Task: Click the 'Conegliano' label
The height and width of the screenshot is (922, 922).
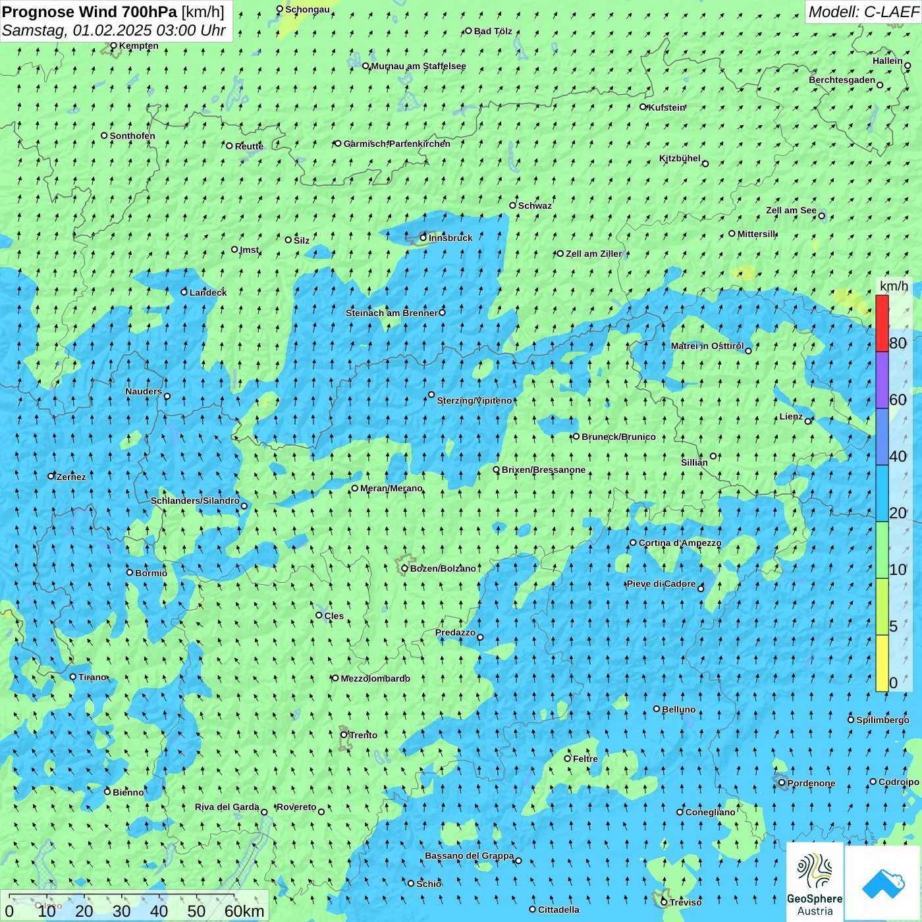Action: point(710,812)
